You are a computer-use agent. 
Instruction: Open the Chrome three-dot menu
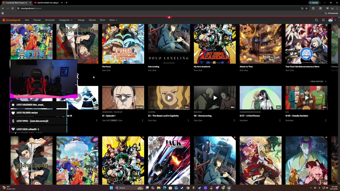[337, 8]
